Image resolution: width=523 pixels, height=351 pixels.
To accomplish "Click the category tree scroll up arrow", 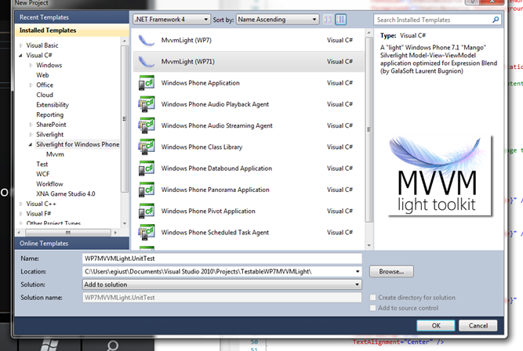I will [x=125, y=41].
